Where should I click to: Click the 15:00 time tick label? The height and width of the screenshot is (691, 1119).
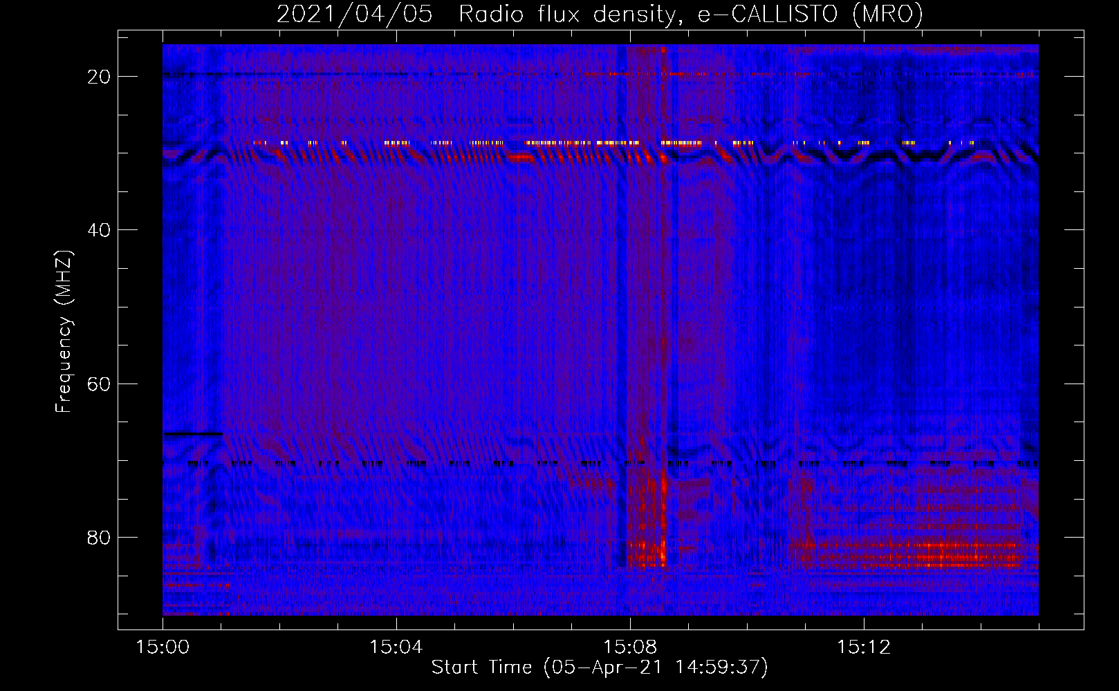(163, 647)
